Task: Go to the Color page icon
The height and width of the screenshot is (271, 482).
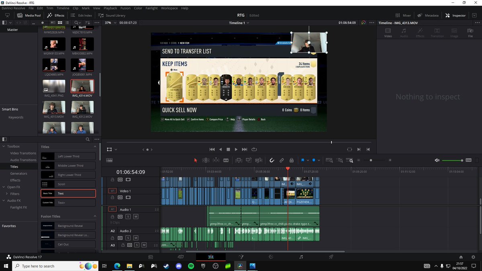Action: [x=271, y=257]
